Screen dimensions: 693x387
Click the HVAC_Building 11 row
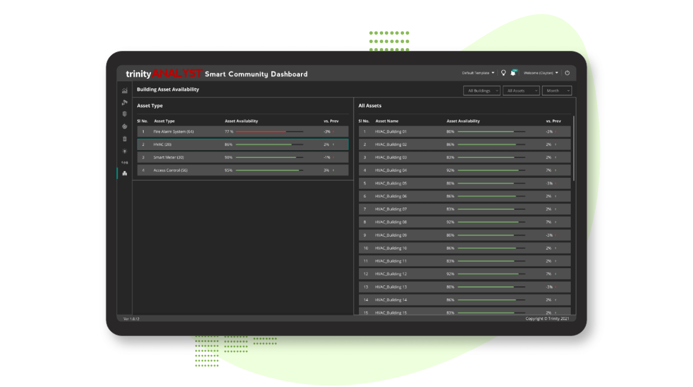coord(465,261)
